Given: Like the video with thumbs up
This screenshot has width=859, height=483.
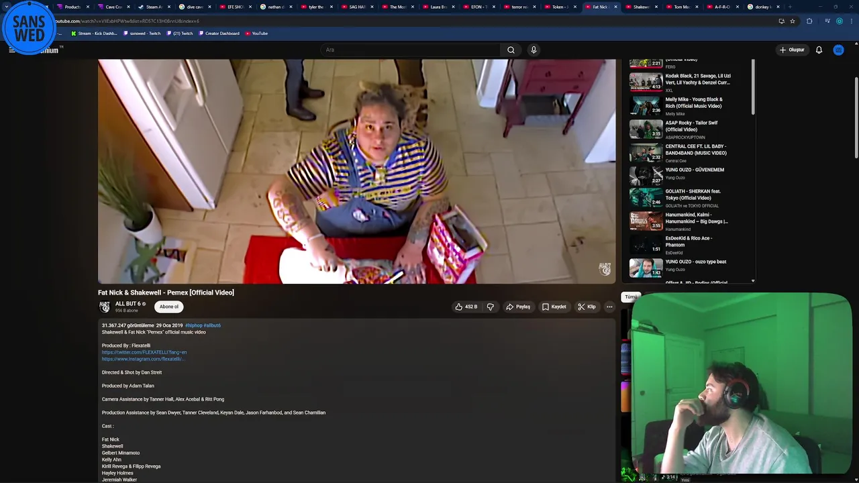Looking at the screenshot, I should click(x=466, y=307).
